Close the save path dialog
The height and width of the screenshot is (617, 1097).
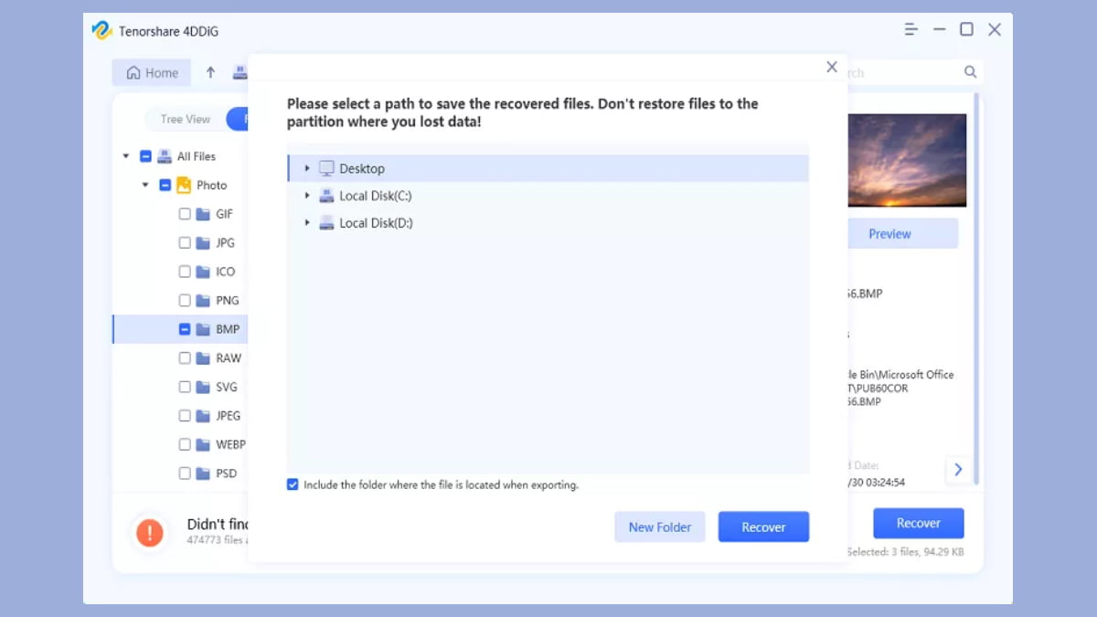pos(831,67)
